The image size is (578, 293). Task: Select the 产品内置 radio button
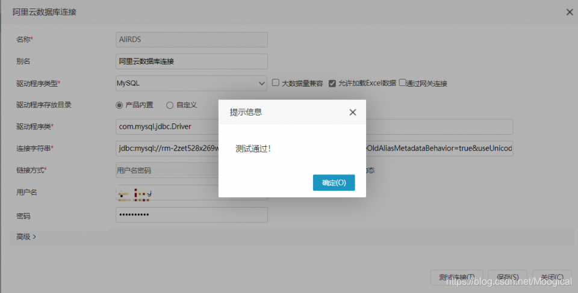(119, 105)
